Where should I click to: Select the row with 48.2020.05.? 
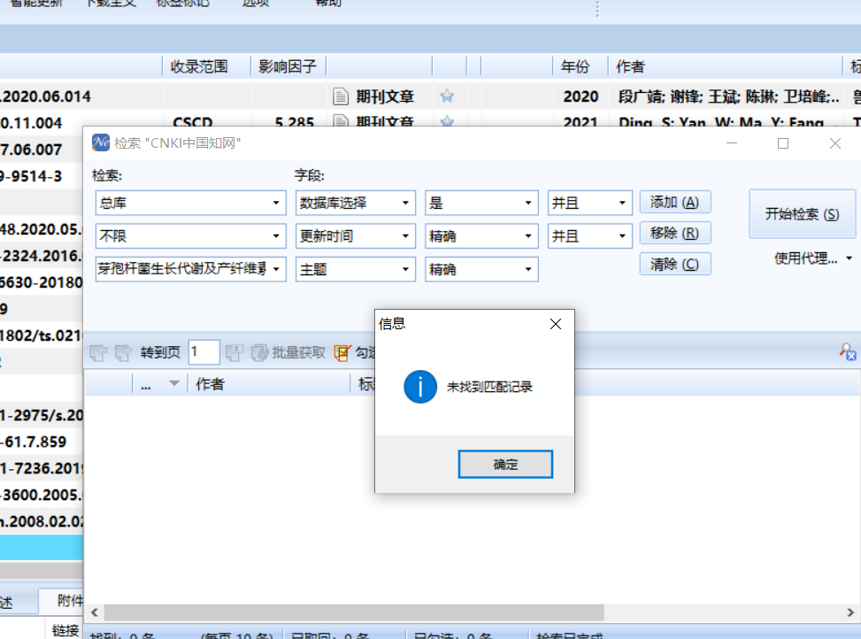(42, 229)
